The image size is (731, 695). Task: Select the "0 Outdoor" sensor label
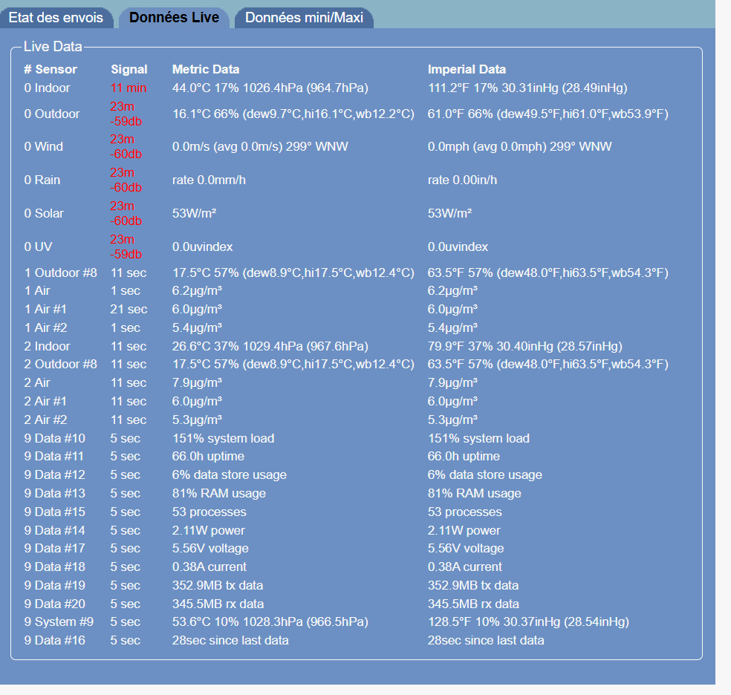[x=52, y=114]
